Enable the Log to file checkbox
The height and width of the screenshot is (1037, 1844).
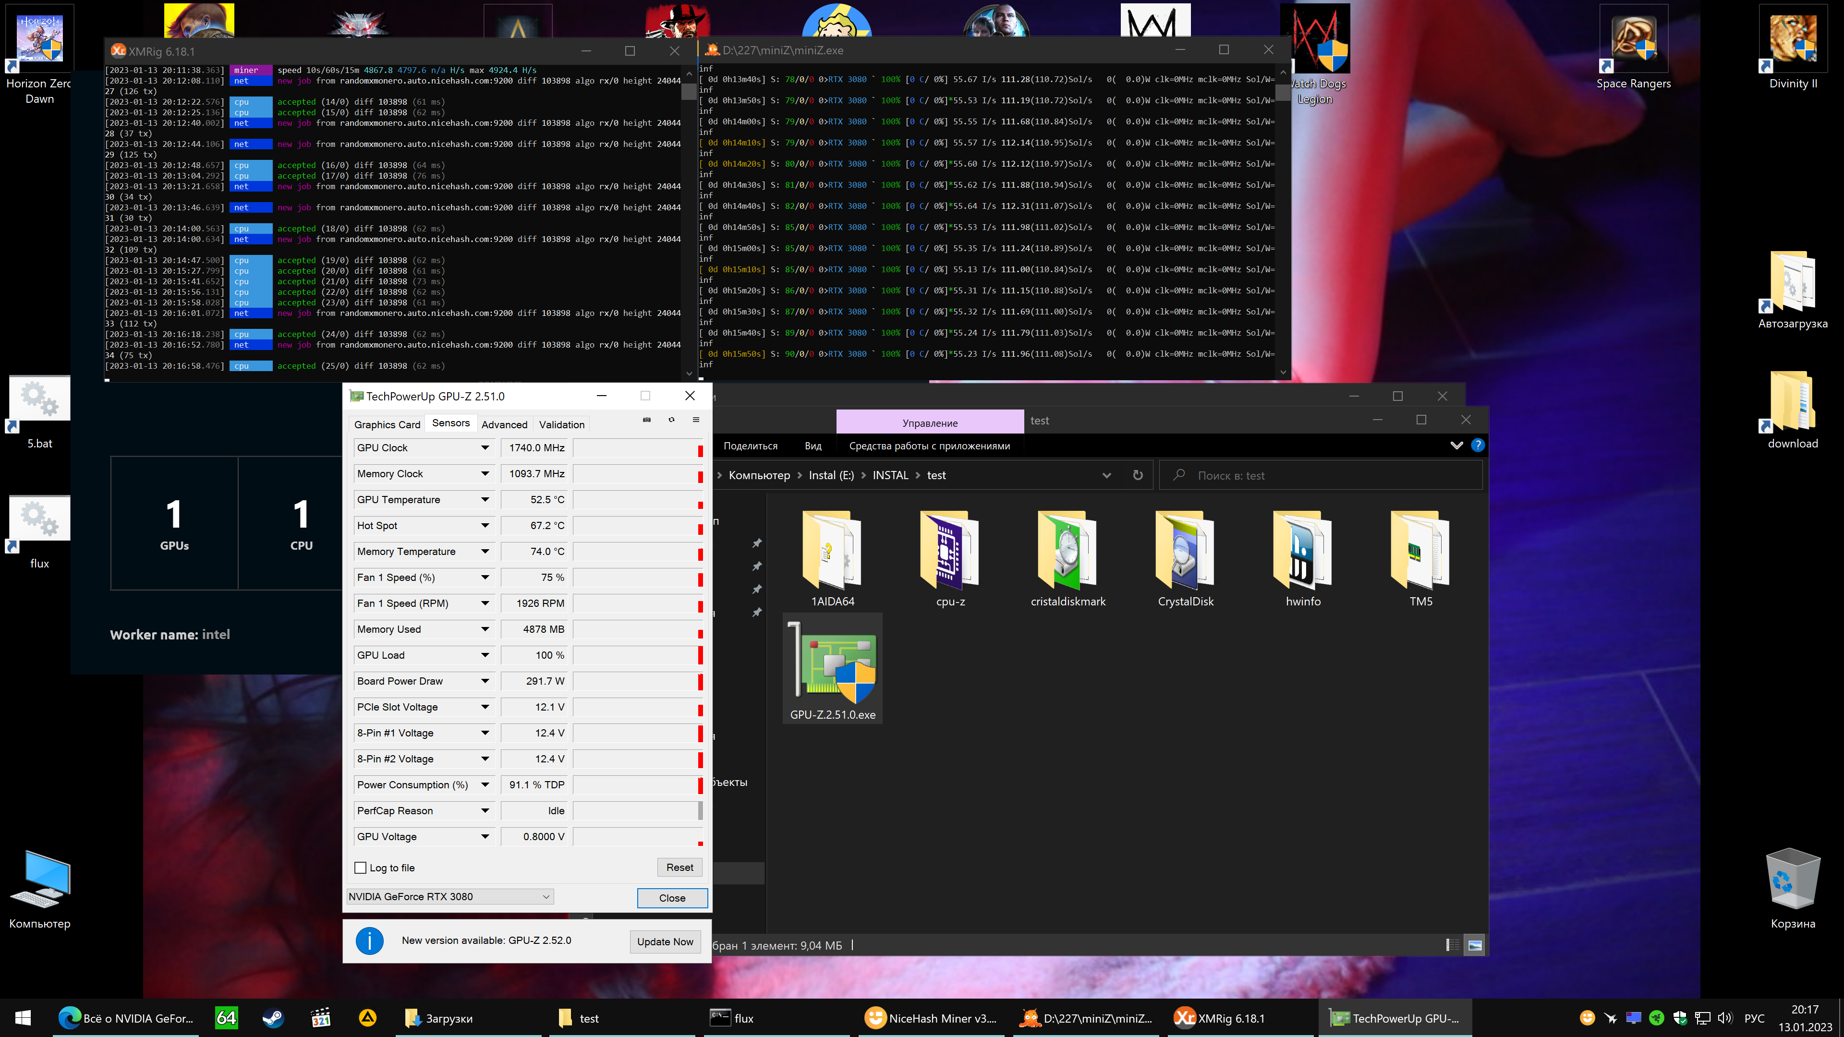click(x=361, y=868)
